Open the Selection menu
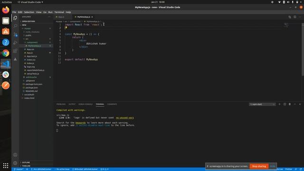The image size is (304, 171). (29, 12)
